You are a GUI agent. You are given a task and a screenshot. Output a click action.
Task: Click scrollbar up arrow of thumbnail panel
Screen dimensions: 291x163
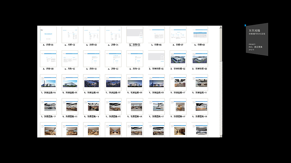[221, 27]
